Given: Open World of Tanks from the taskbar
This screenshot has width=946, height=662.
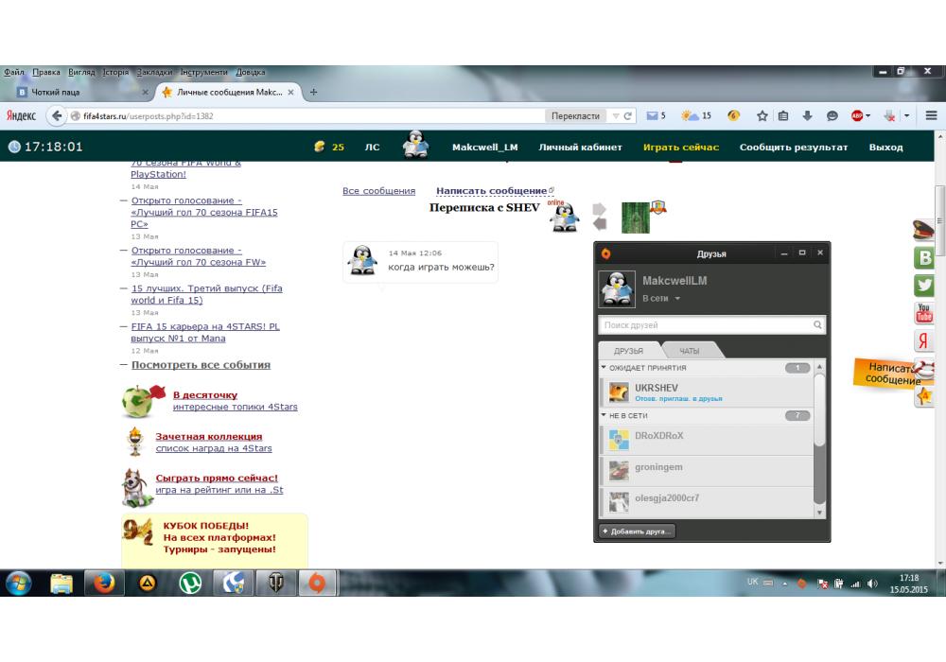Looking at the screenshot, I should [275, 583].
